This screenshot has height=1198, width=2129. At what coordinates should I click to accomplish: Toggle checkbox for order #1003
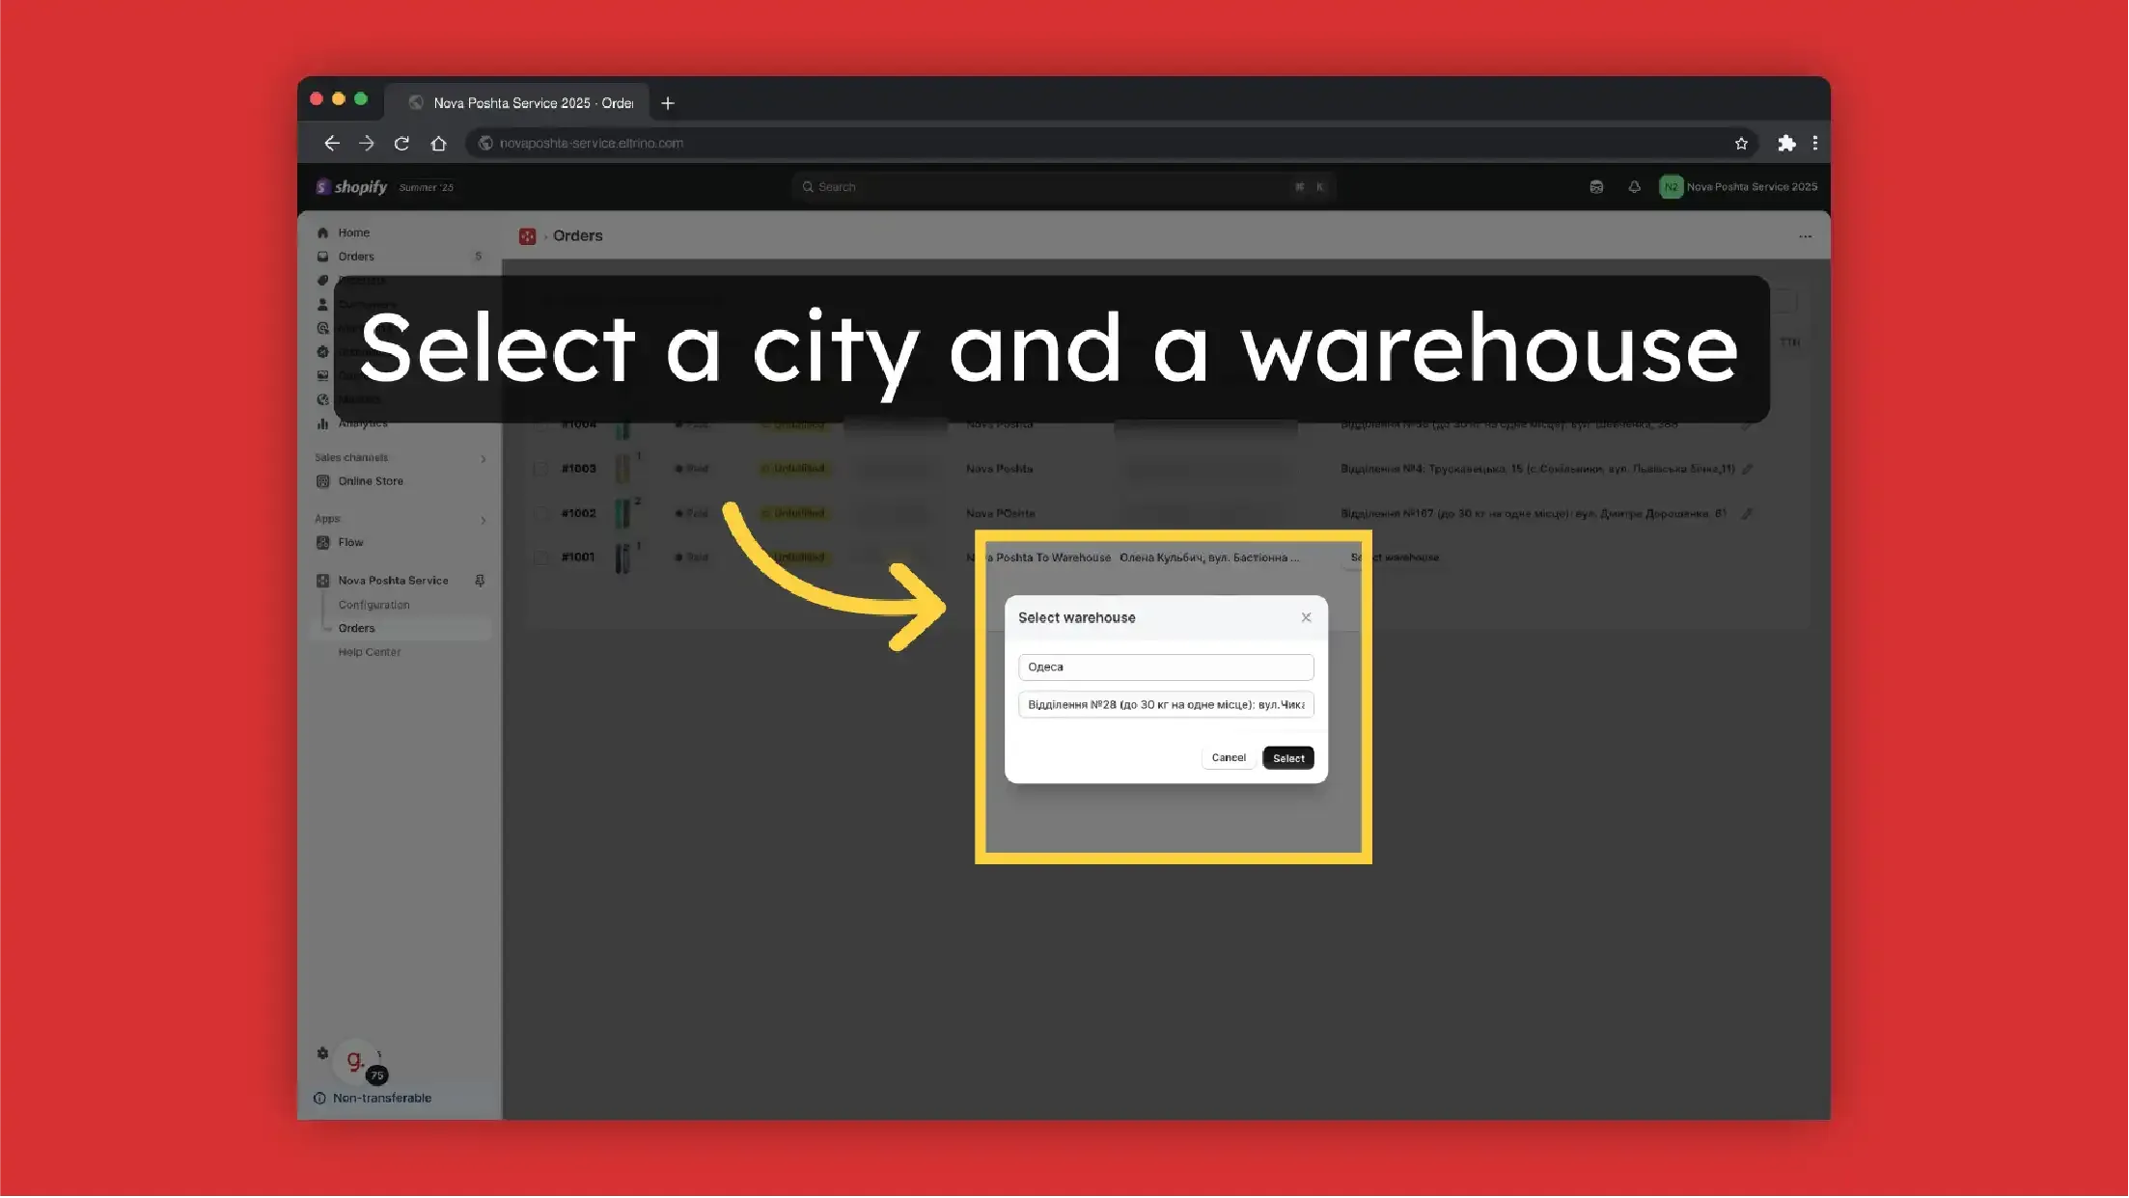[x=540, y=469]
